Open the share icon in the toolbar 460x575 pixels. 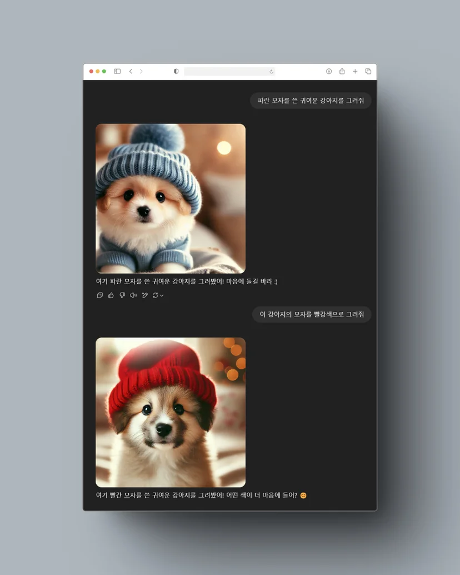point(342,71)
